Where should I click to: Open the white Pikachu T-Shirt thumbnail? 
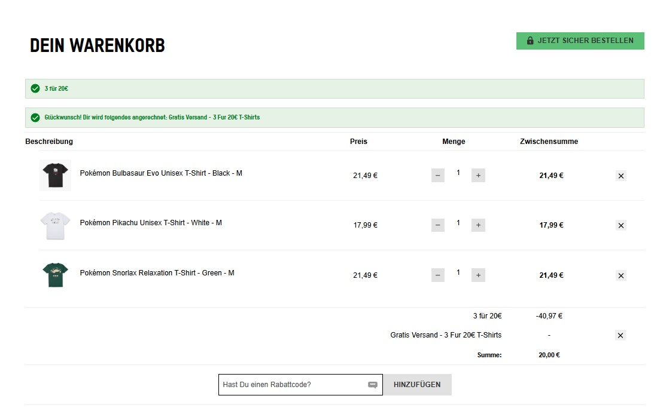coord(55,225)
